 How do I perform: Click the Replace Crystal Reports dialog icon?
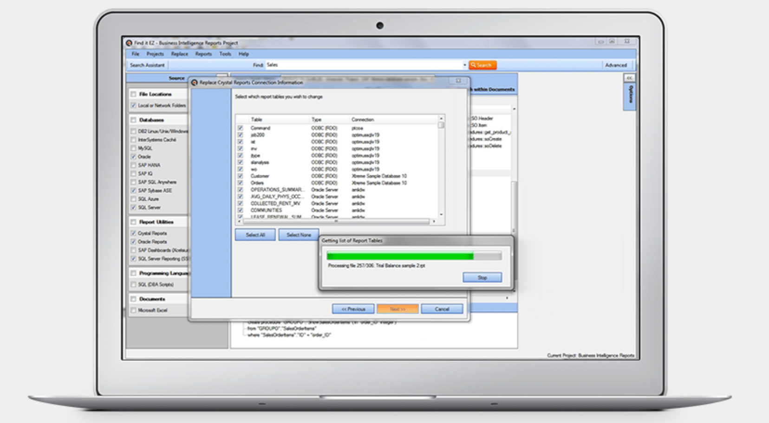click(195, 83)
